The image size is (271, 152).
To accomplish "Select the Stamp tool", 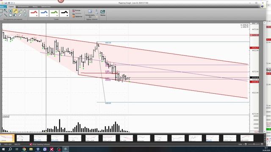I will [x=10, y=11].
